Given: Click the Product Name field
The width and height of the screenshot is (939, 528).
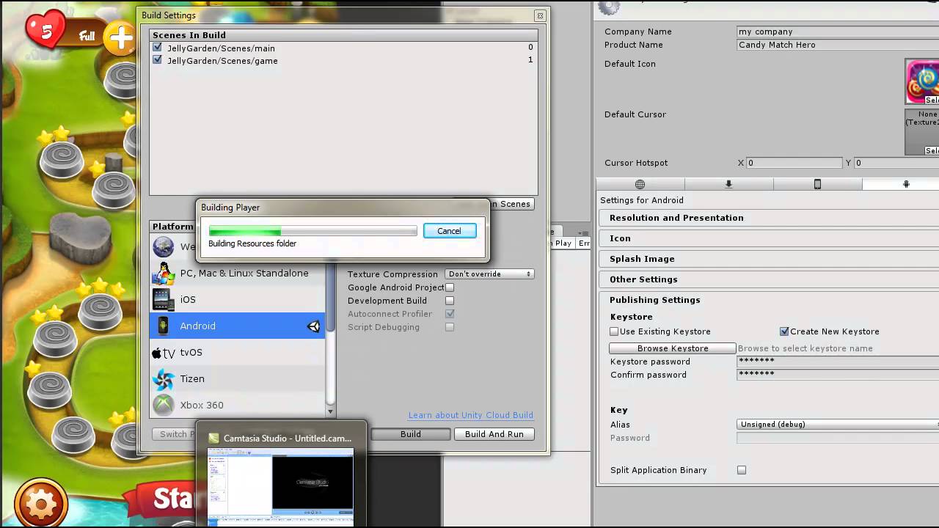Looking at the screenshot, I should click(x=838, y=45).
